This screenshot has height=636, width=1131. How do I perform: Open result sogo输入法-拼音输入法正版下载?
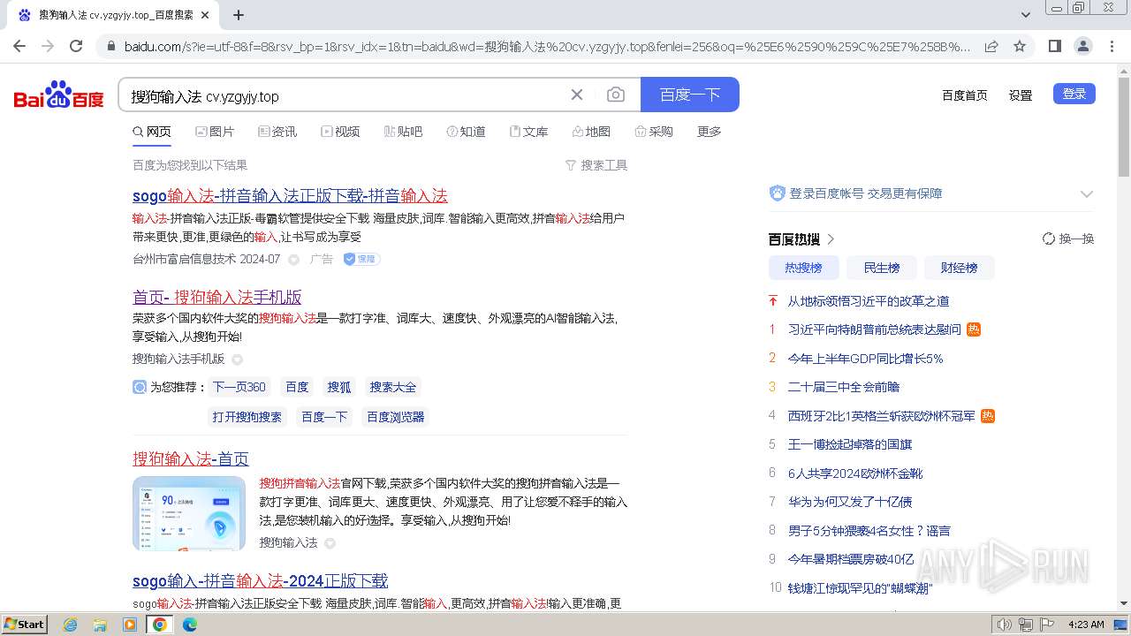tap(290, 196)
